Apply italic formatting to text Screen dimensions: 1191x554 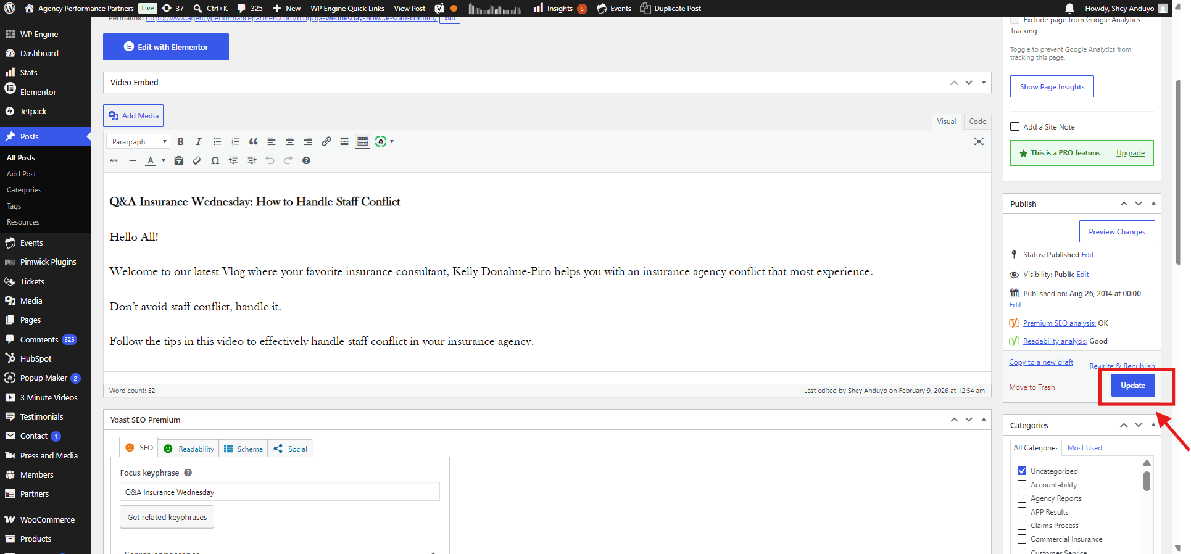[199, 142]
